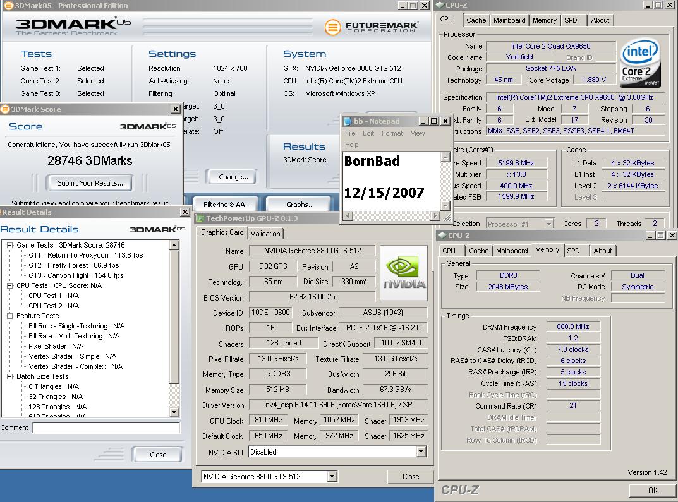Click the result tree scrollbar up arrow
Image resolution: width=678 pixels, height=502 pixels.
pyautogui.click(x=174, y=246)
